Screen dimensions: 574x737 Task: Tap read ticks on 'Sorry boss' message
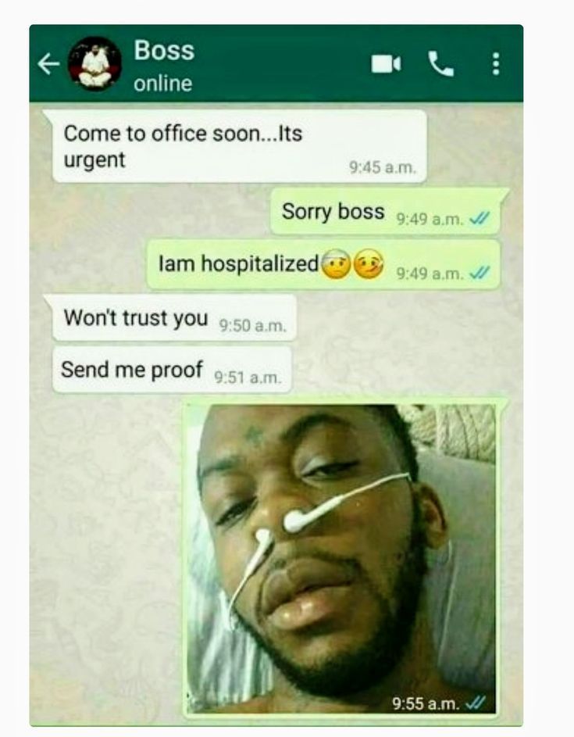[x=480, y=219]
